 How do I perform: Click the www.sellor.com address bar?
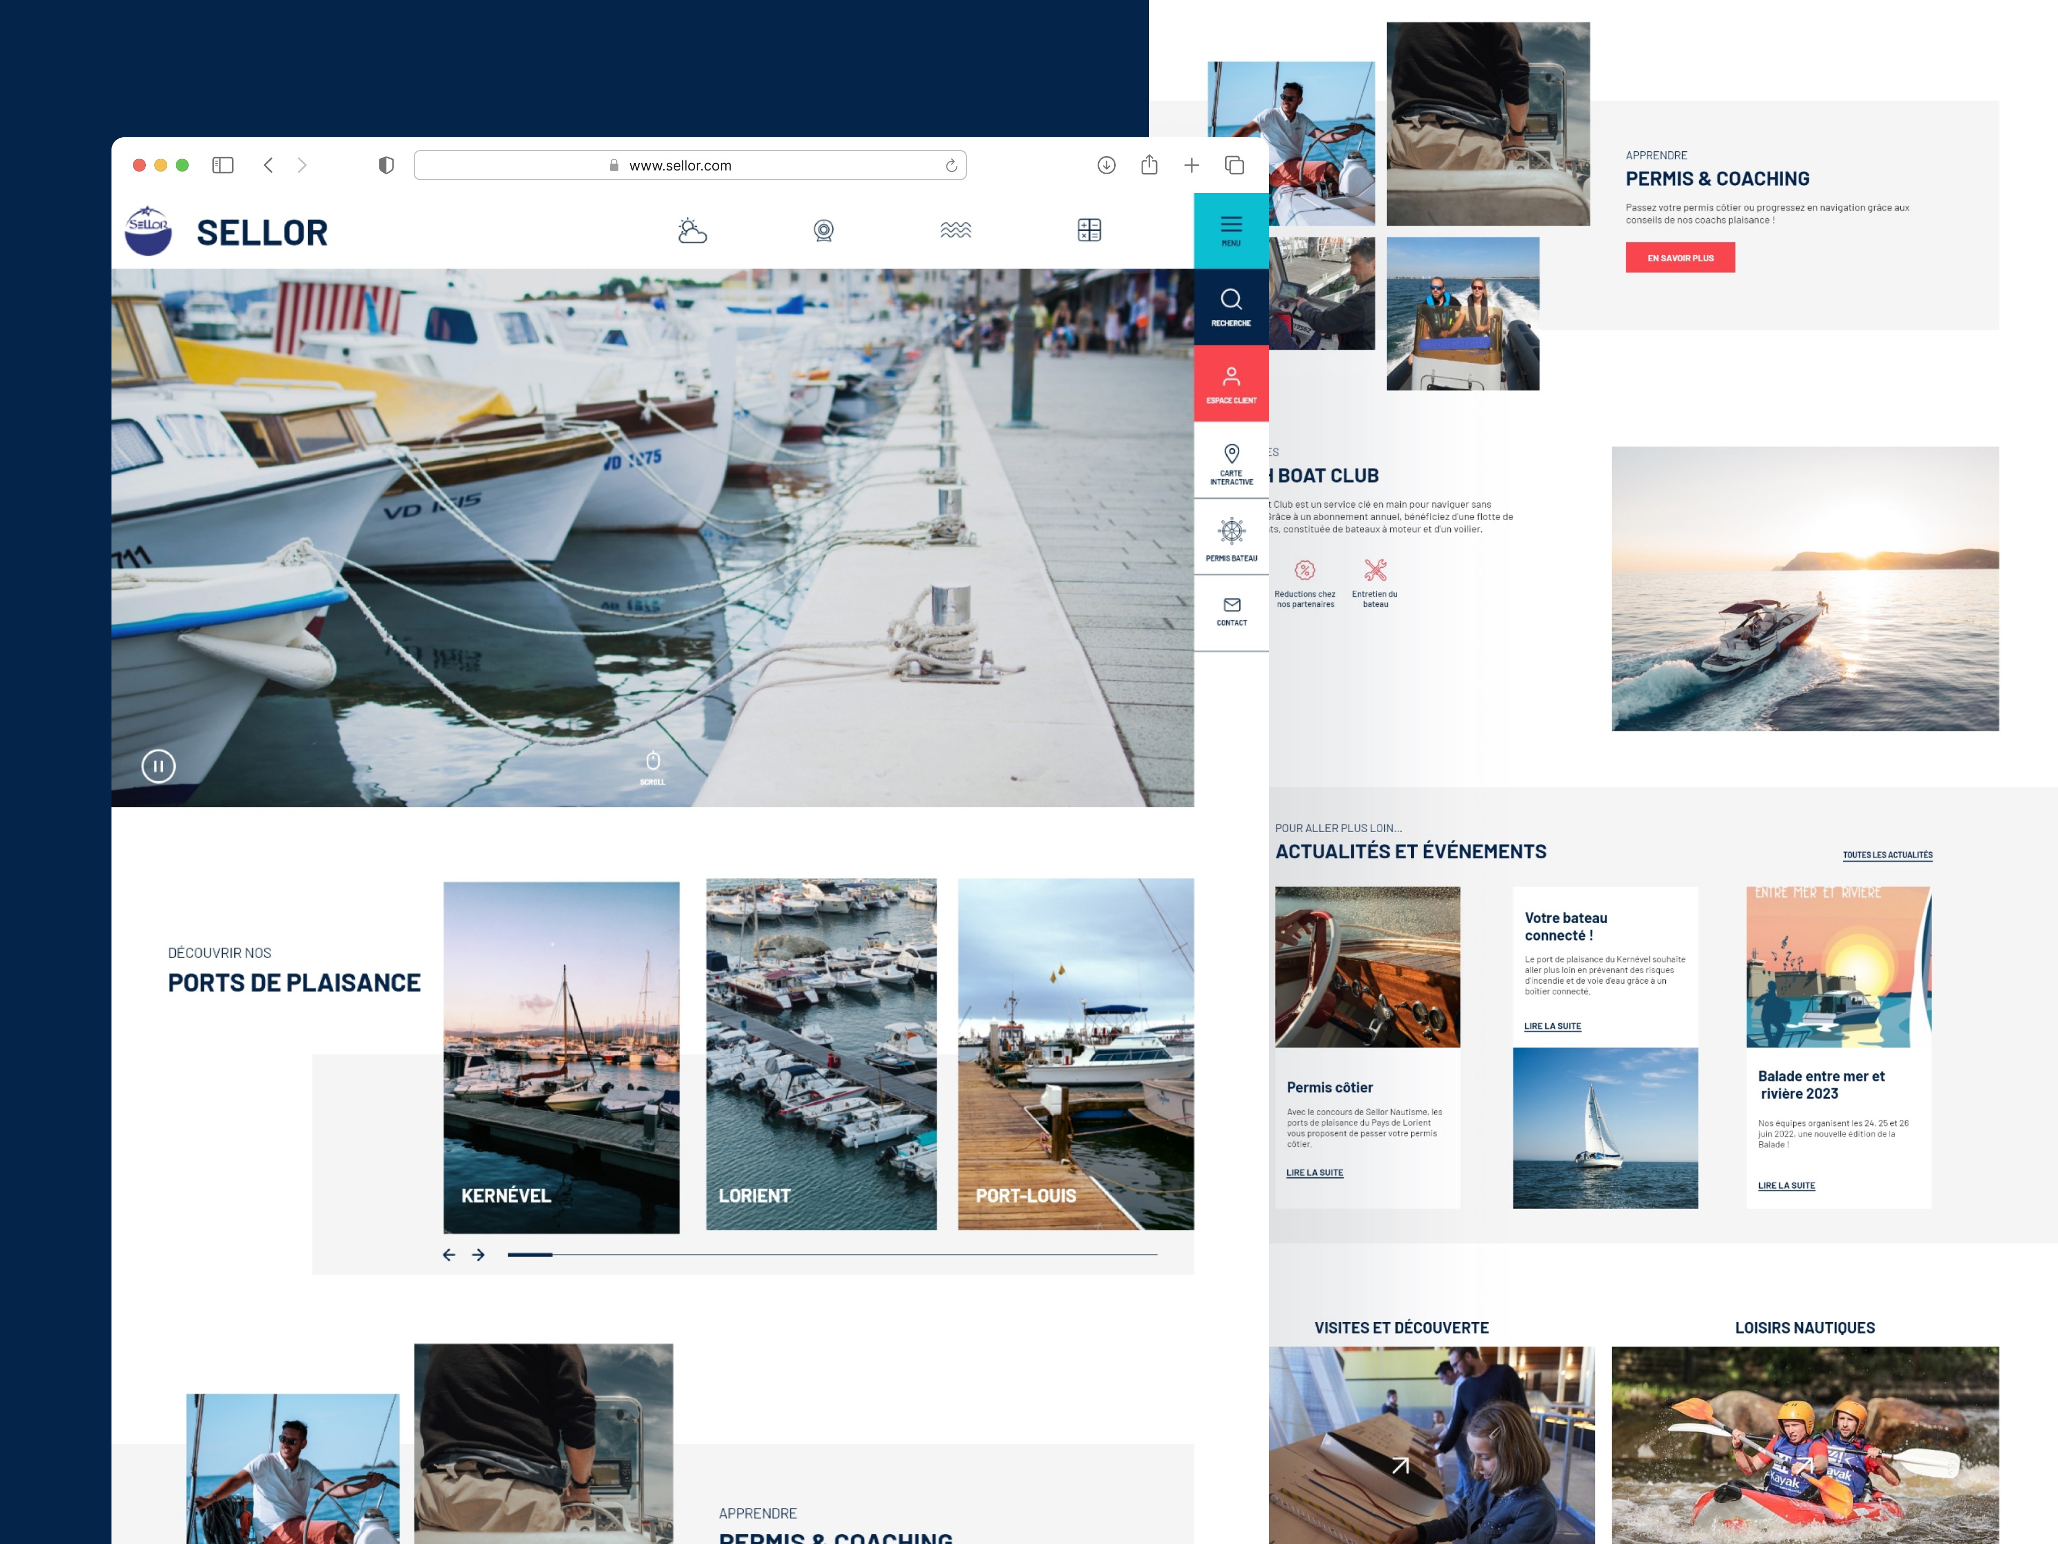tap(689, 165)
